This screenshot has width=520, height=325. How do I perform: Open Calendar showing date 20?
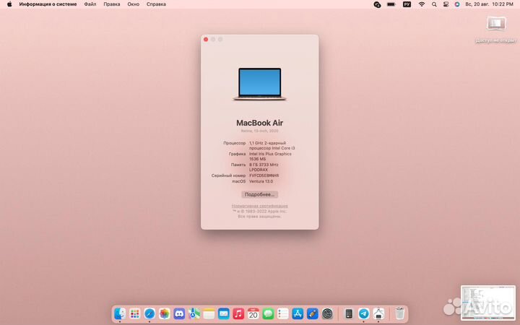[253, 313]
